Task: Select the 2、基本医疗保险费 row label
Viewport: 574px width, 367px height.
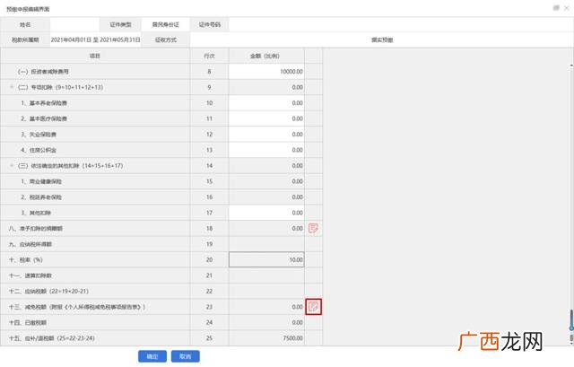Action: click(x=44, y=118)
